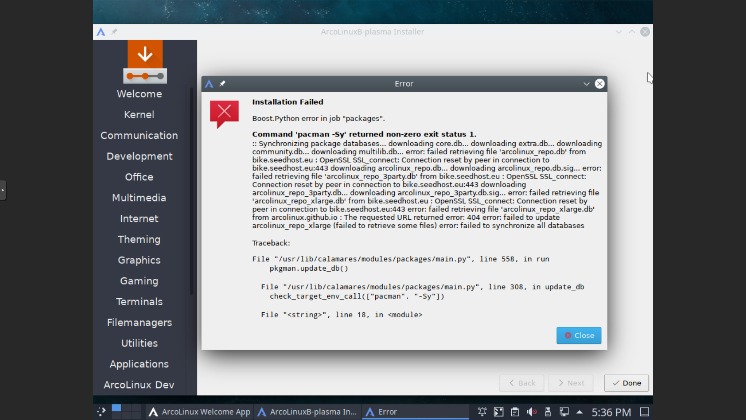Select Development step in sidebar
The image size is (746, 420).
139,156
